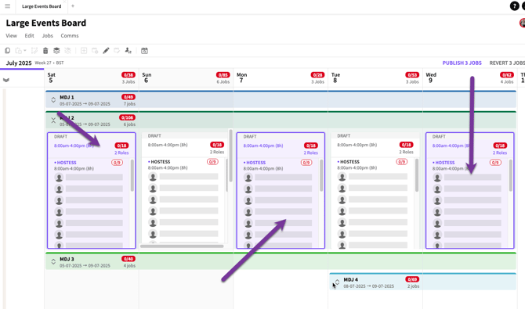Collapse the MDJ 2 group chevron
Viewport: 525px width, 309px height.
[x=53, y=120]
